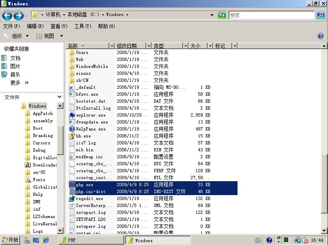The height and width of the screenshot is (245, 328).
Task: Open the 视图 (Views) dropdown arrow
Action: [x=61, y=36]
